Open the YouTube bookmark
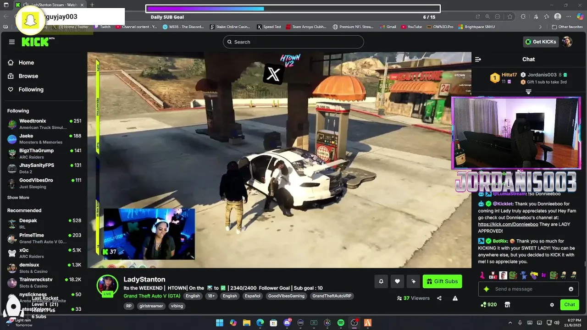The width and height of the screenshot is (587, 330). pyautogui.click(x=411, y=27)
